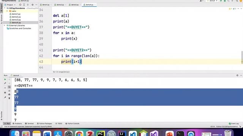
Task: Click the warnings count indicator in editor
Action: point(230,9)
